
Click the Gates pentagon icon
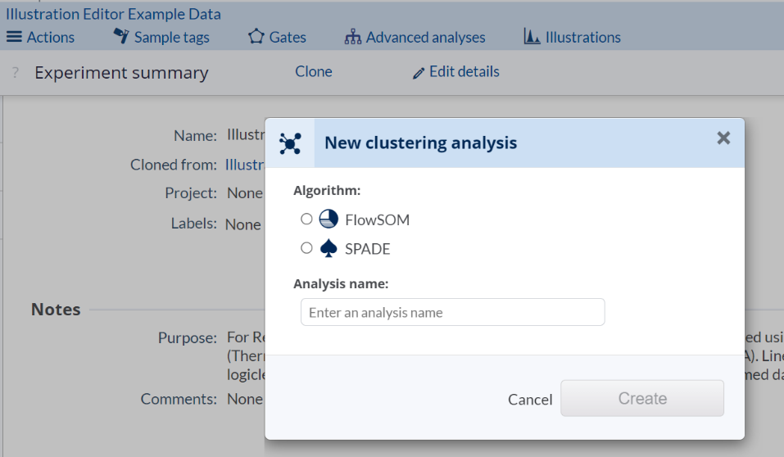pos(256,37)
